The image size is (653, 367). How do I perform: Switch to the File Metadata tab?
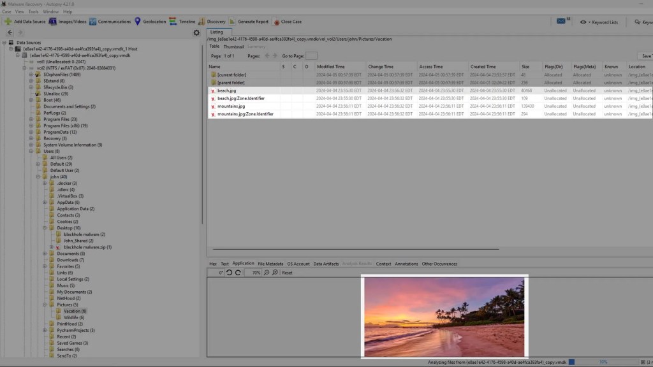[x=270, y=263]
